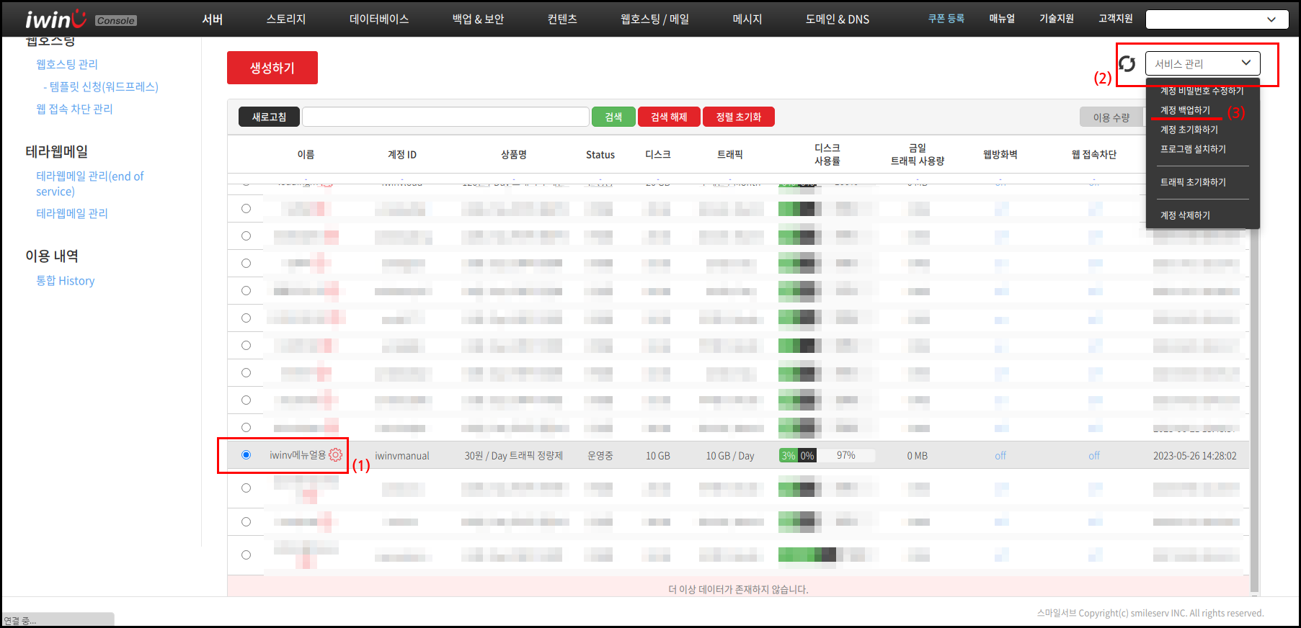Click the search text input field
The height and width of the screenshot is (628, 1301).
coord(445,117)
